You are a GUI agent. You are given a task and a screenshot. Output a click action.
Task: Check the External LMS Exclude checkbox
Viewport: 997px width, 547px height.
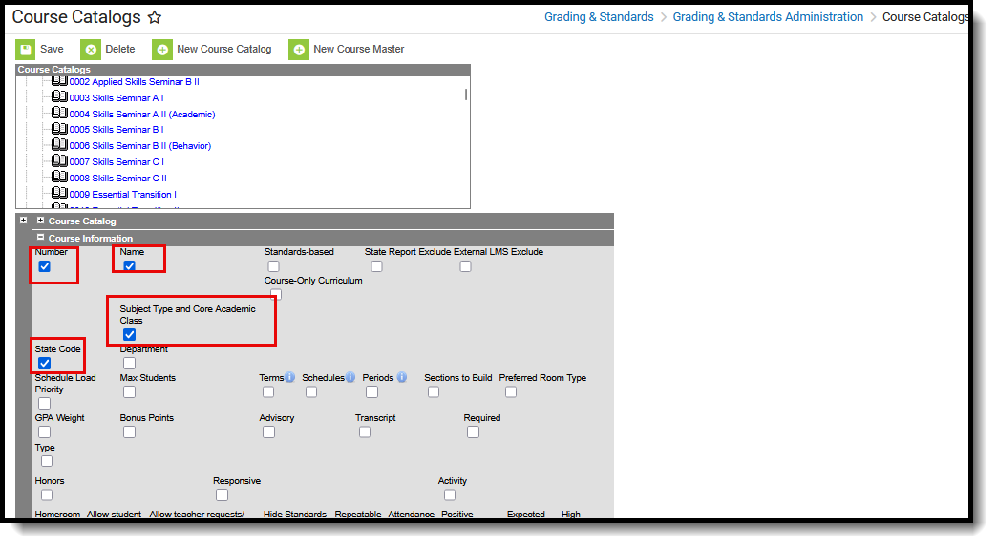(x=465, y=266)
